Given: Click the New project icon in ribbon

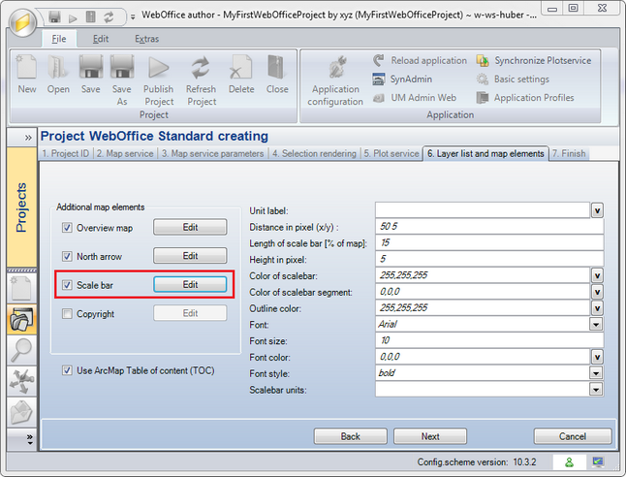Looking at the screenshot, I should [27, 75].
